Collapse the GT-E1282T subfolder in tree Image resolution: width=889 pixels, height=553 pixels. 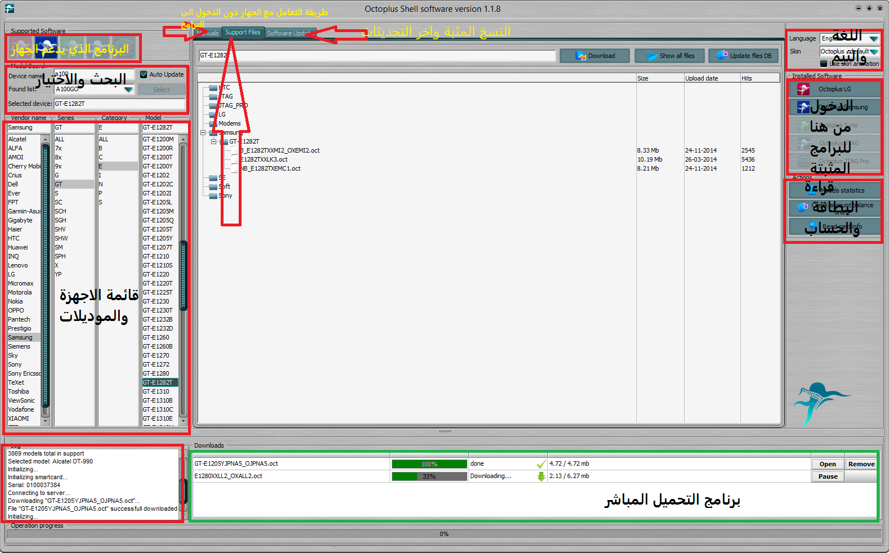[x=213, y=141]
